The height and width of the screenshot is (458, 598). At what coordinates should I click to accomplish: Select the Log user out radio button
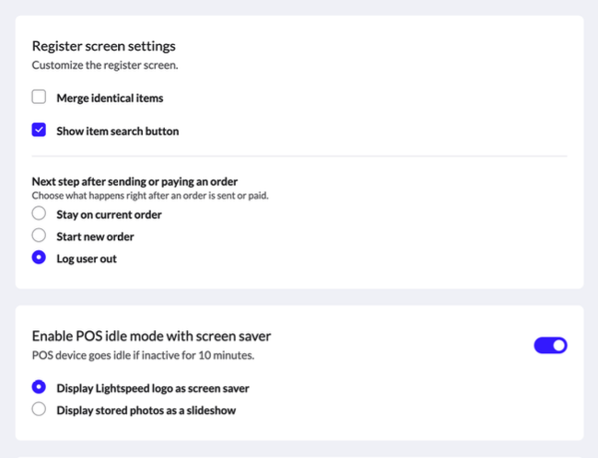pyautogui.click(x=39, y=258)
